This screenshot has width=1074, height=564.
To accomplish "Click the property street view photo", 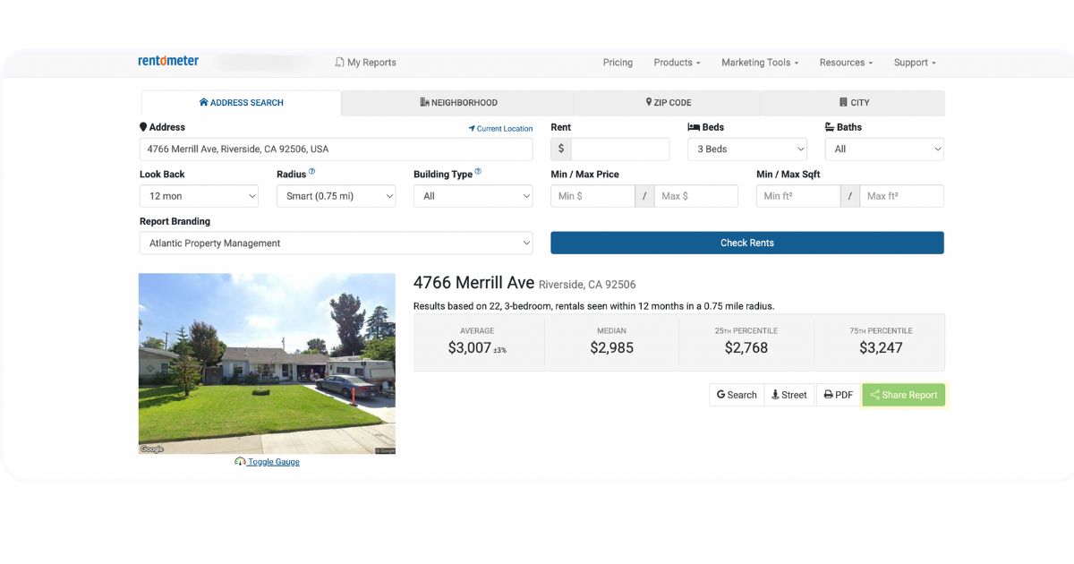I will (267, 363).
